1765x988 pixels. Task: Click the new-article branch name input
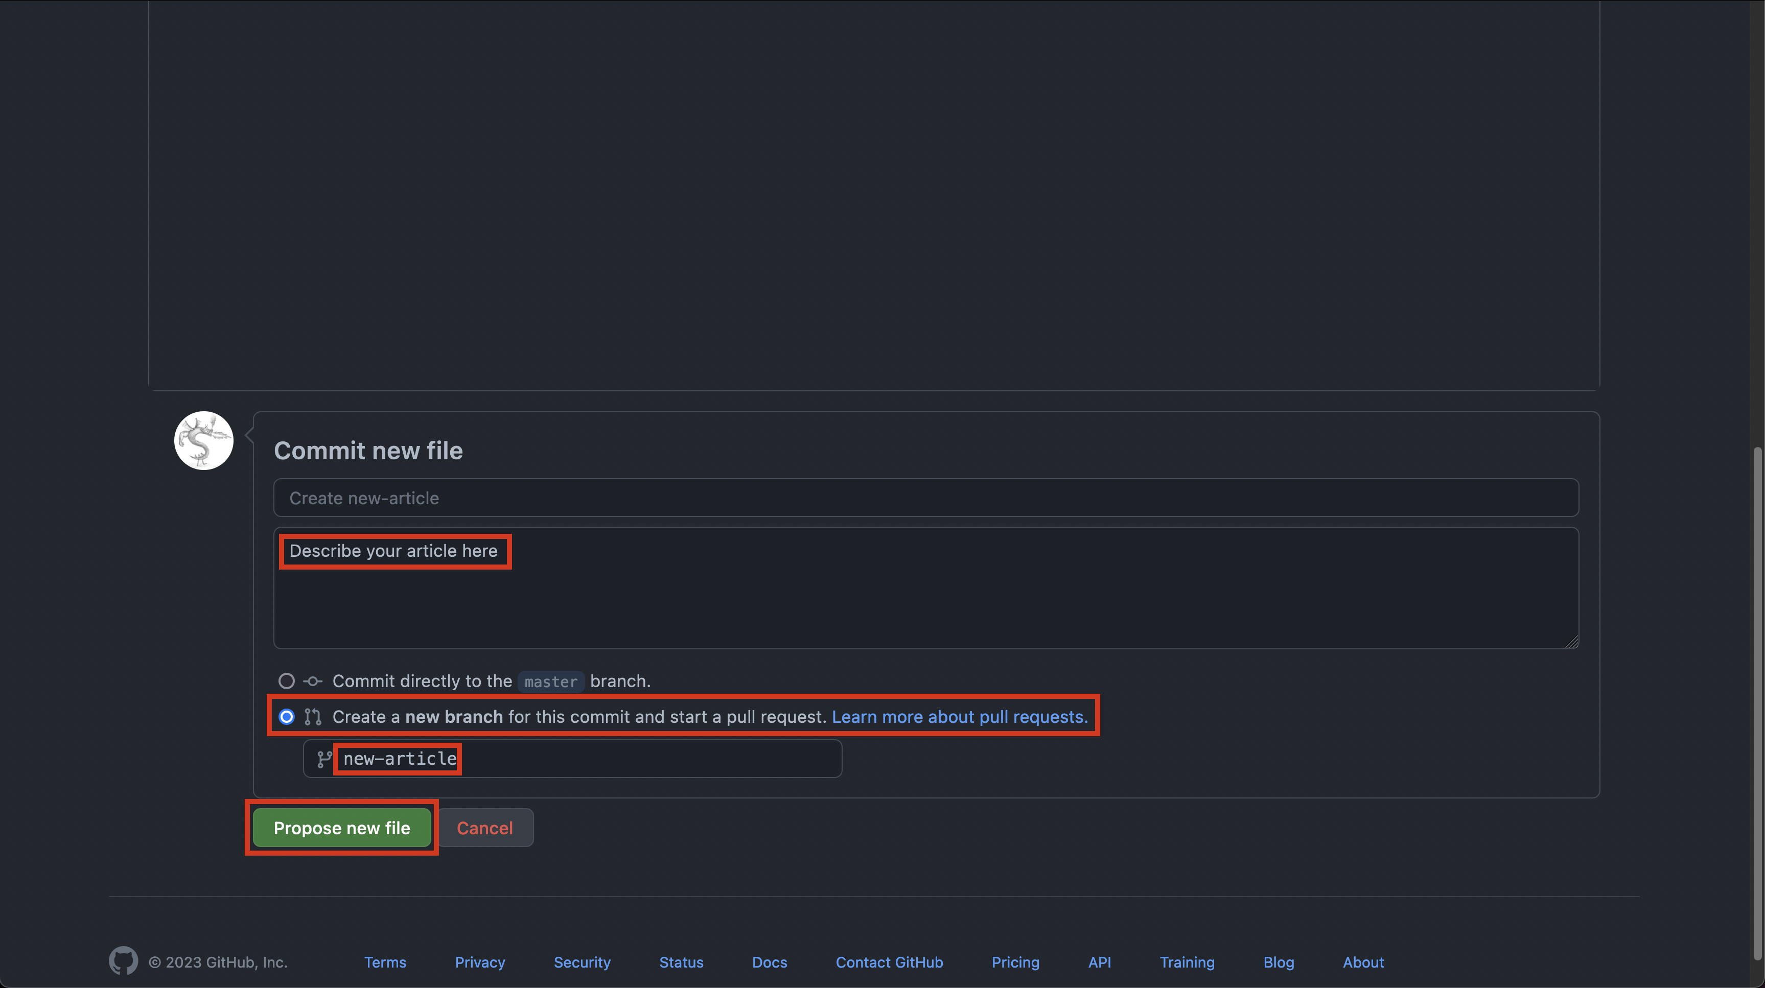coord(583,759)
